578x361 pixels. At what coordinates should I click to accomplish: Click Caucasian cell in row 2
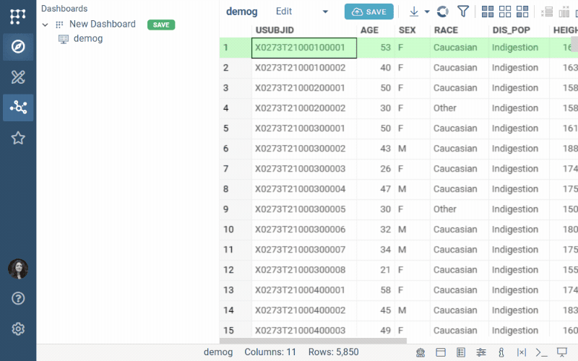point(460,68)
